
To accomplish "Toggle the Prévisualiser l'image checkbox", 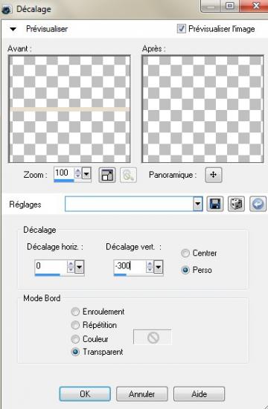I will [x=182, y=28].
